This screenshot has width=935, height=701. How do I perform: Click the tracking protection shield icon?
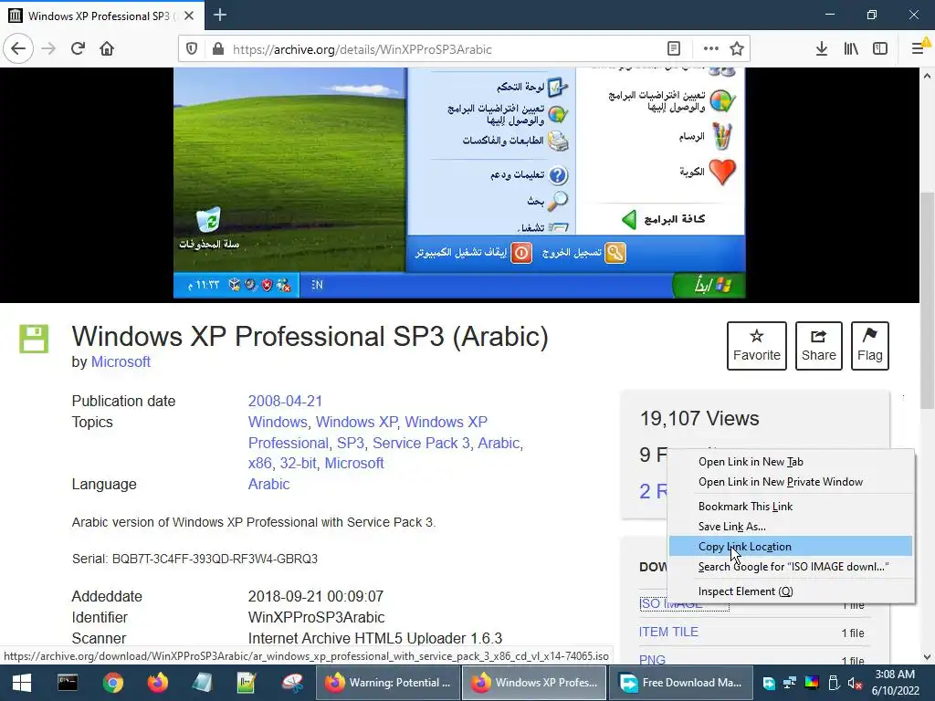tap(192, 49)
